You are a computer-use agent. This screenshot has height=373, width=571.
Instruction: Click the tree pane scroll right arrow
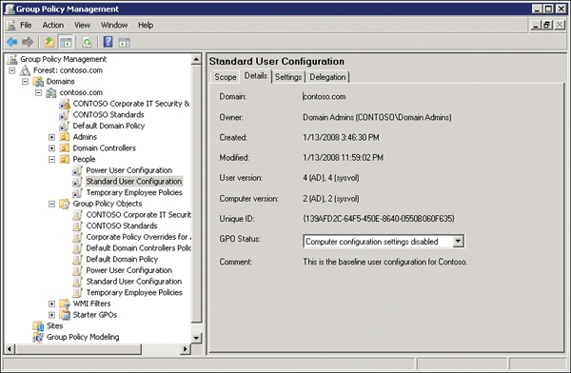pyautogui.click(x=186, y=349)
